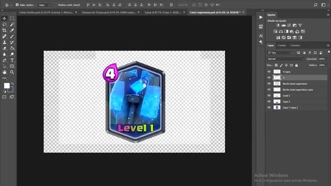Add a Brightness/Contrast adjustment
The width and height of the screenshot is (331, 186).
(278, 25)
